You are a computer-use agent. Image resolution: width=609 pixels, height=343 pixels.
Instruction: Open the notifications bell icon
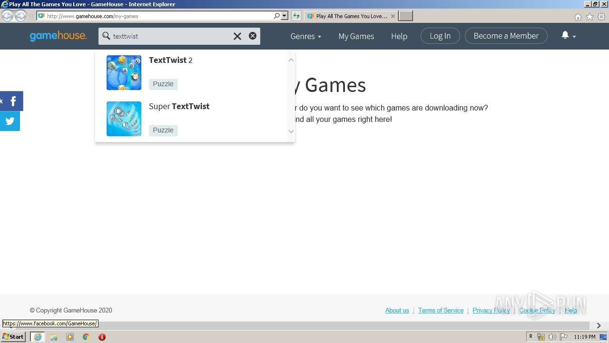(565, 35)
